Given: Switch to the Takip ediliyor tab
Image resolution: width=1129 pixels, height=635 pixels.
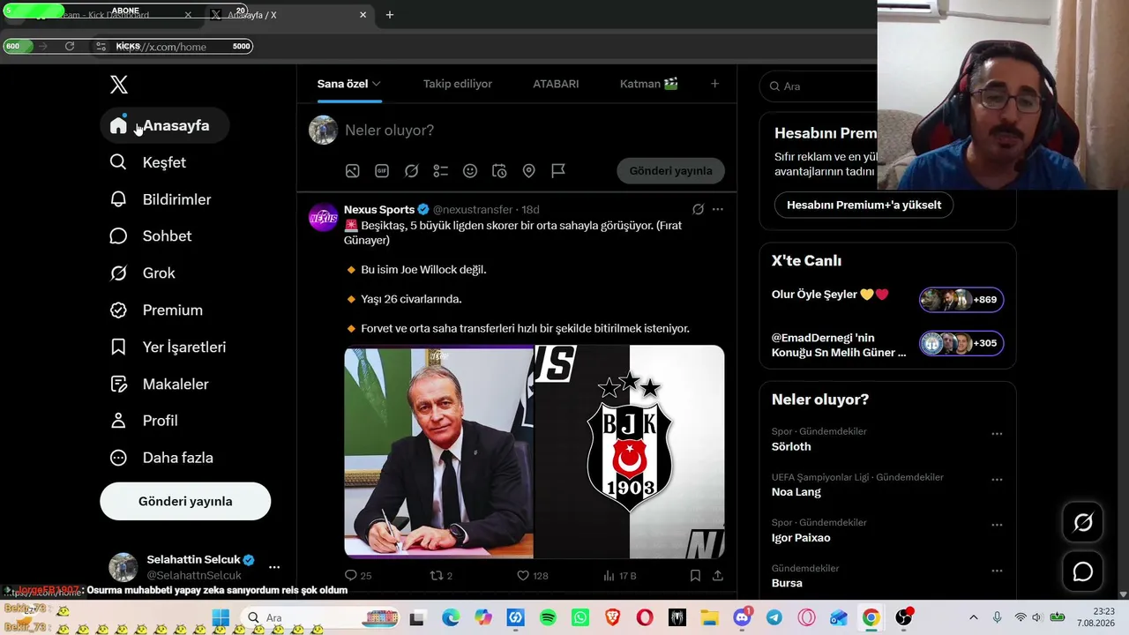Looking at the screenshot, I should (458, 84).
